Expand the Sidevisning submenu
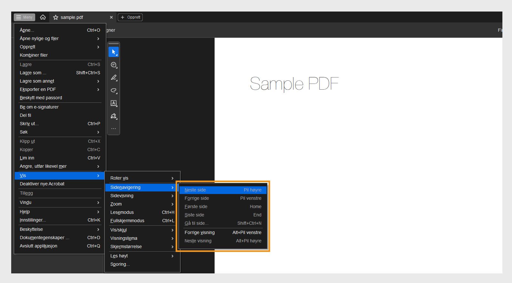This screenshot has height=283, width=512. (142, 196)
